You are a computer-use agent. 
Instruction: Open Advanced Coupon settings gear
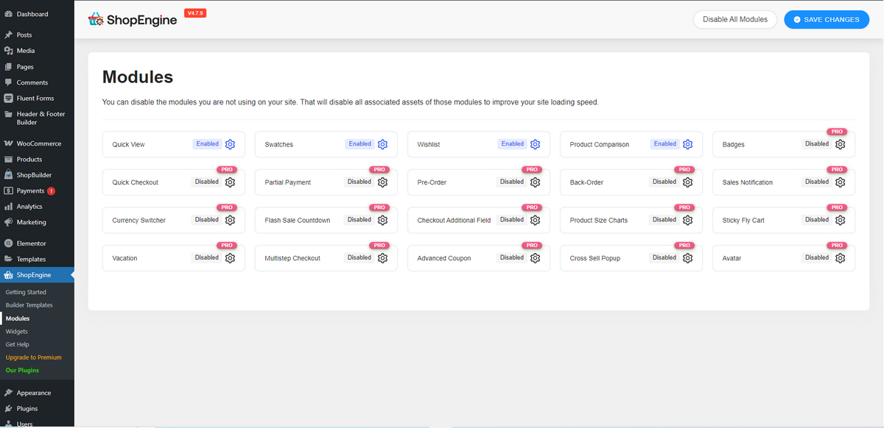pyautogui.click(x=535, y=258)
